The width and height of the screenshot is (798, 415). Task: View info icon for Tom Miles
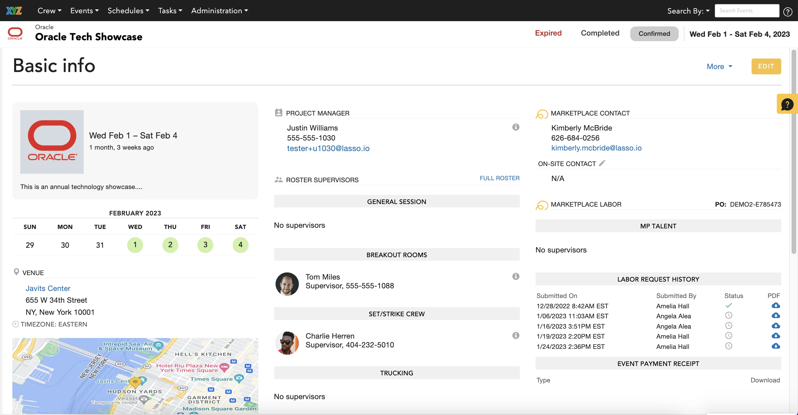click(515, 276)
